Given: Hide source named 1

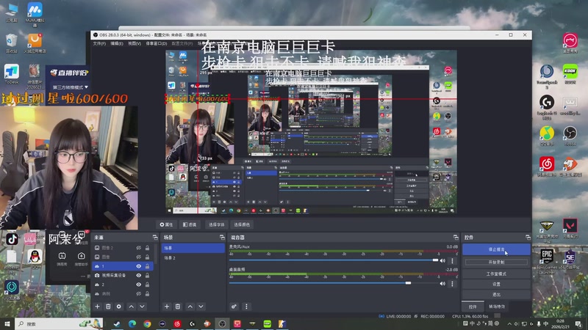Looking at the screenshot, I should [138, 266].
